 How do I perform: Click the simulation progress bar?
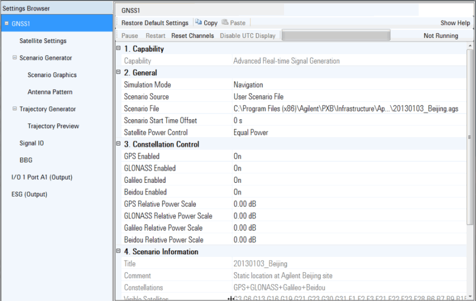point(336,36)
